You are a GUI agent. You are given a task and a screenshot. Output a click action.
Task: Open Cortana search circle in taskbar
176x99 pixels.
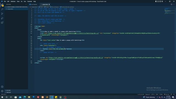point(7,97)
